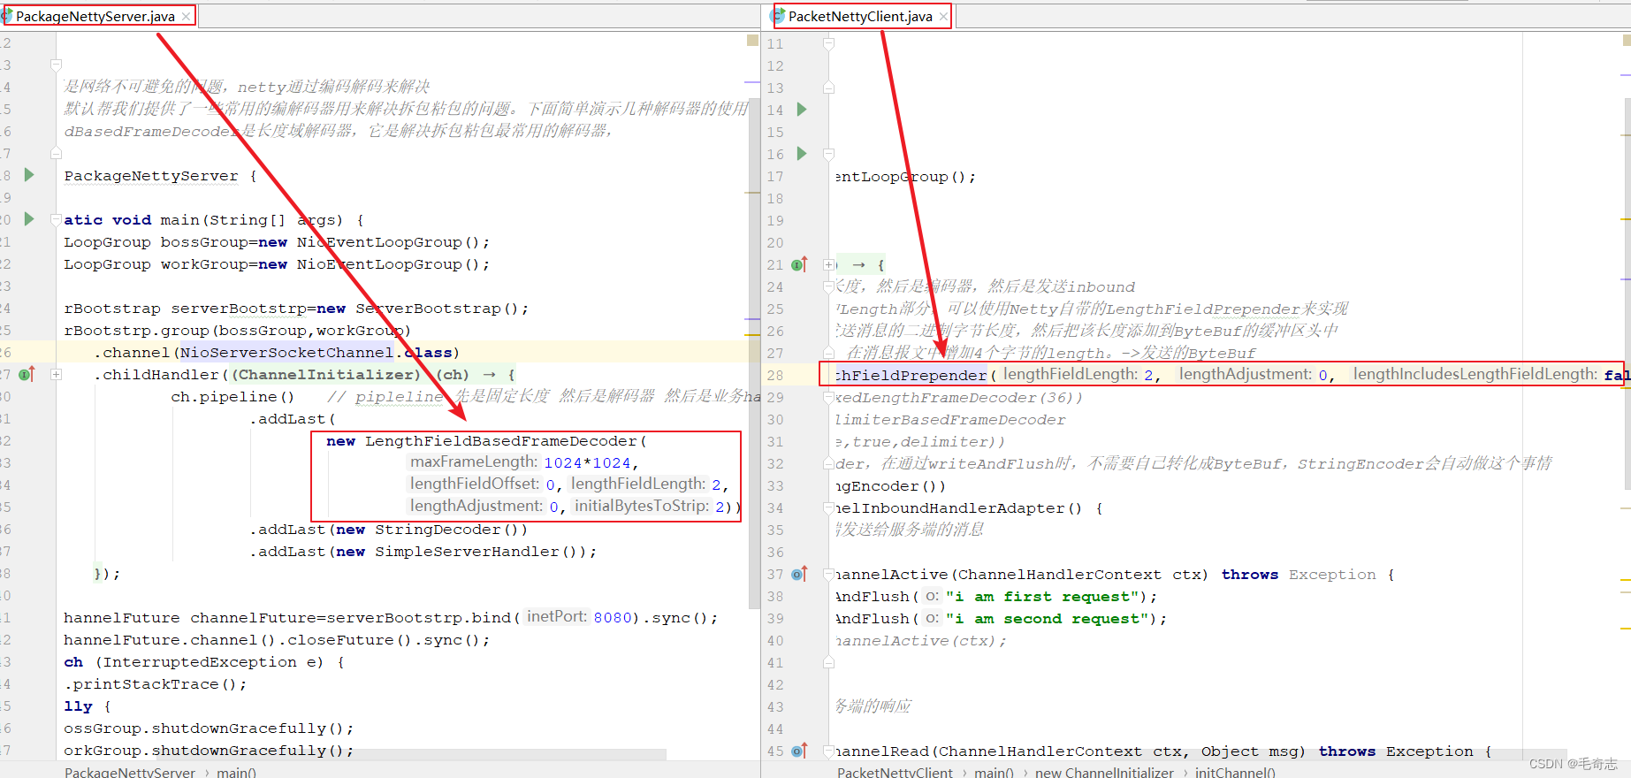Viewport: 1631px width, 778px height.
Task: Click line number 28 in client gutter
Action: click(x=775, y=375)
